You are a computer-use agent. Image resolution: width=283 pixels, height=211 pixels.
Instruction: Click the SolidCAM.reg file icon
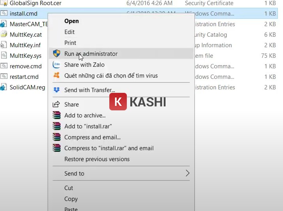(4, 87)
